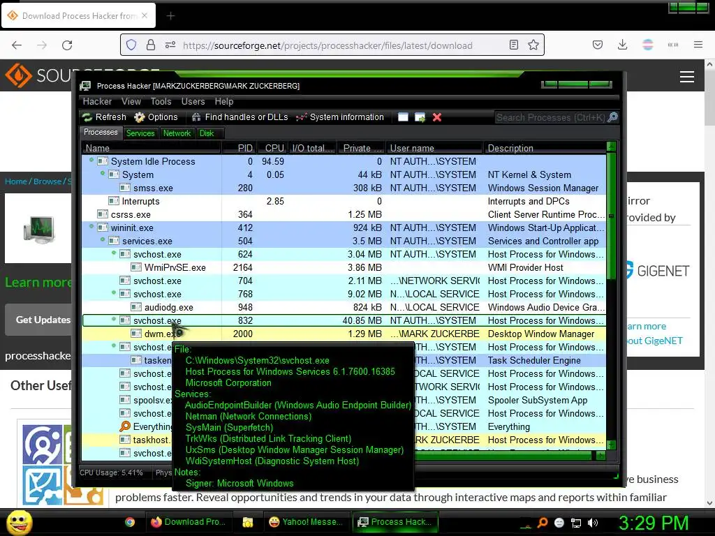This screenshot has height=536, width=715.
Task: Click the Refresh toolbar button
Action: pos(104,117)
